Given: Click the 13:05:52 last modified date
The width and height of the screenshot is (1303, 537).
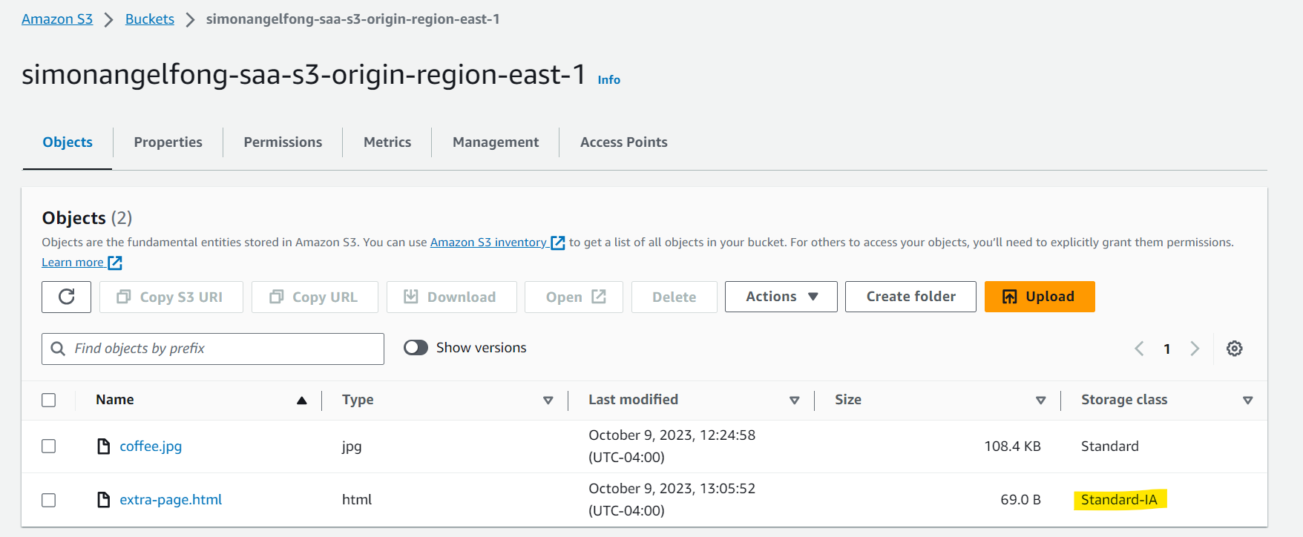Looking at the screenshot, I should [x=672, y=499].
